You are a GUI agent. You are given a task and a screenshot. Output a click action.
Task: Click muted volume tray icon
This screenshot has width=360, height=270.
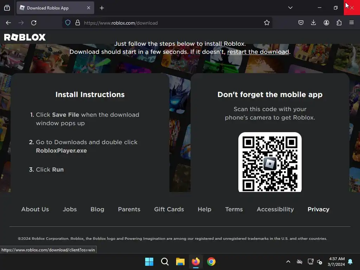[x=319, y=262]
